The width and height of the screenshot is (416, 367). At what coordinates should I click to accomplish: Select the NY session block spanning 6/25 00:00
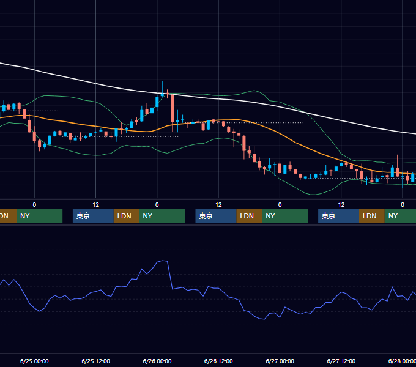(39, 216)
